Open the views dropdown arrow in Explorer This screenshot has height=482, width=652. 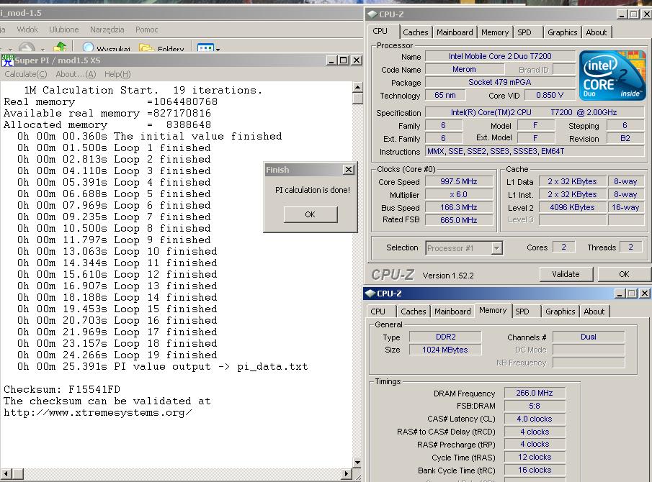tap(218, 50)
